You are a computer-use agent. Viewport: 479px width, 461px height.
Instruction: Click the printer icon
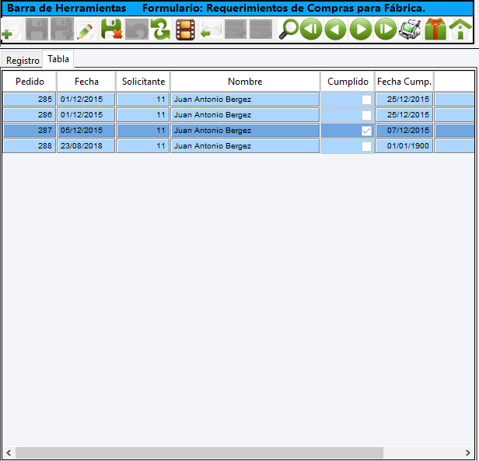(410, 30)
